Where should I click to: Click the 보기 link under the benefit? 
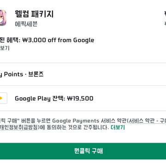(x=5, y=48)
